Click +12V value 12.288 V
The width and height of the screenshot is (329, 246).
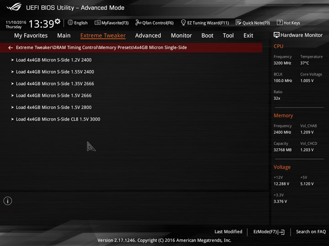tap(281, 184)
